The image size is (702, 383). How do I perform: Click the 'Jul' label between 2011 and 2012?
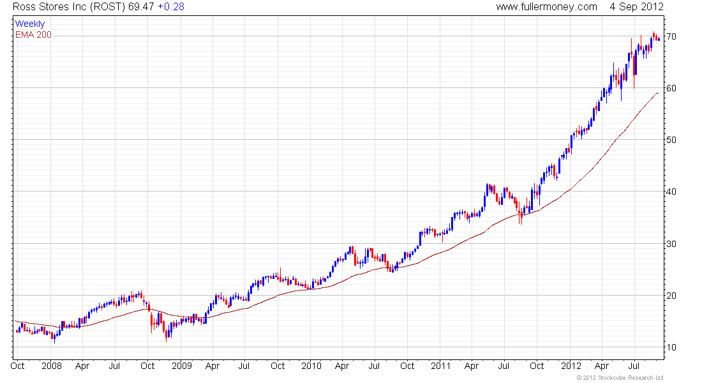pyautogui.click(x=504, y=366)
